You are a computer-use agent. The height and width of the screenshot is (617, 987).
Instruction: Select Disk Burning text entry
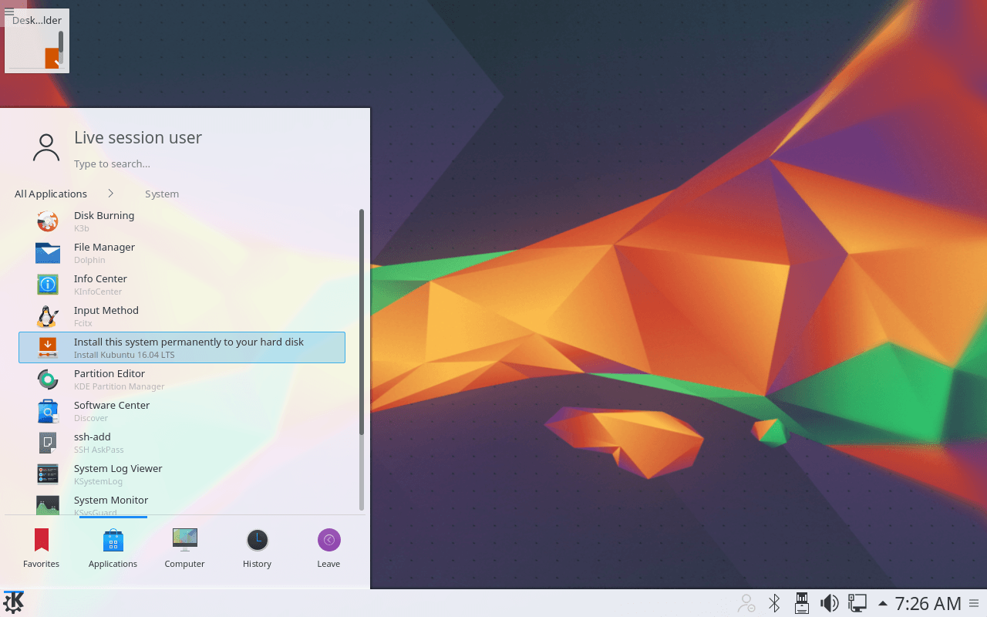(104, 215)
